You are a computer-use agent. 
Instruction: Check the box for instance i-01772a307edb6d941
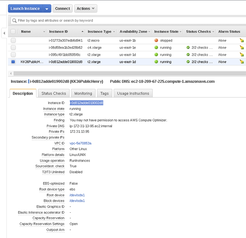pyautogui.click(x=13, y=40)
